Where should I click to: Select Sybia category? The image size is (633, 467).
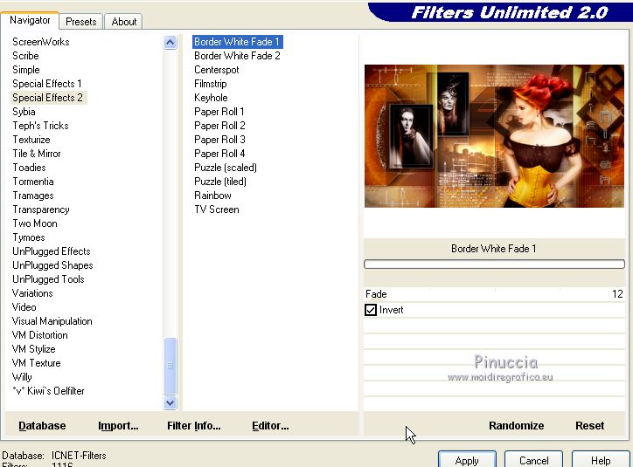point(24,112)
